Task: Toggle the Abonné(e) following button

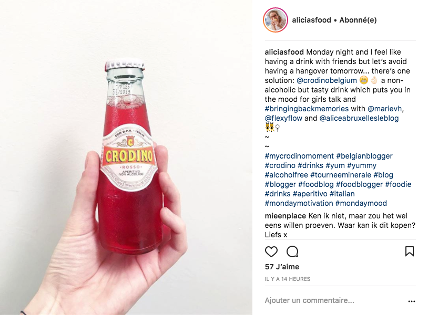Action: coord(358,20)
